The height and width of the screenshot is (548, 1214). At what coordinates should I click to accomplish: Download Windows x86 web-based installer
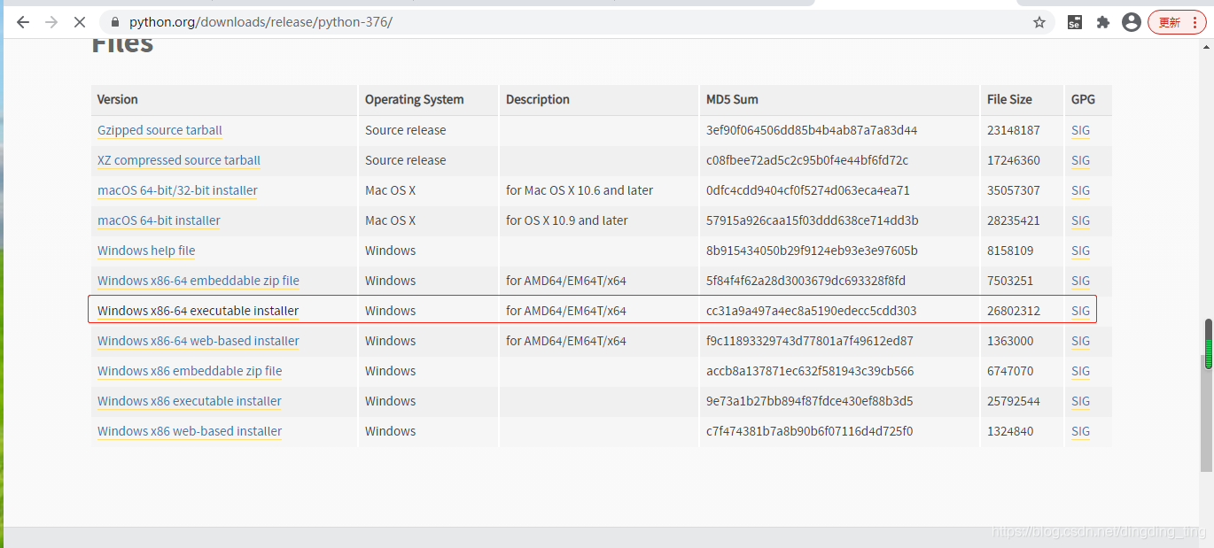click(190, 431)
